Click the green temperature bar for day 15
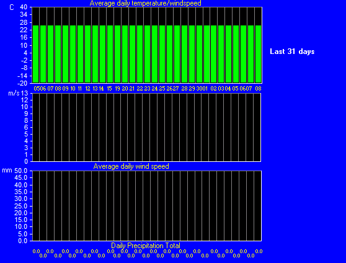Screen dimensions: 346x263 tap(110, 54)
